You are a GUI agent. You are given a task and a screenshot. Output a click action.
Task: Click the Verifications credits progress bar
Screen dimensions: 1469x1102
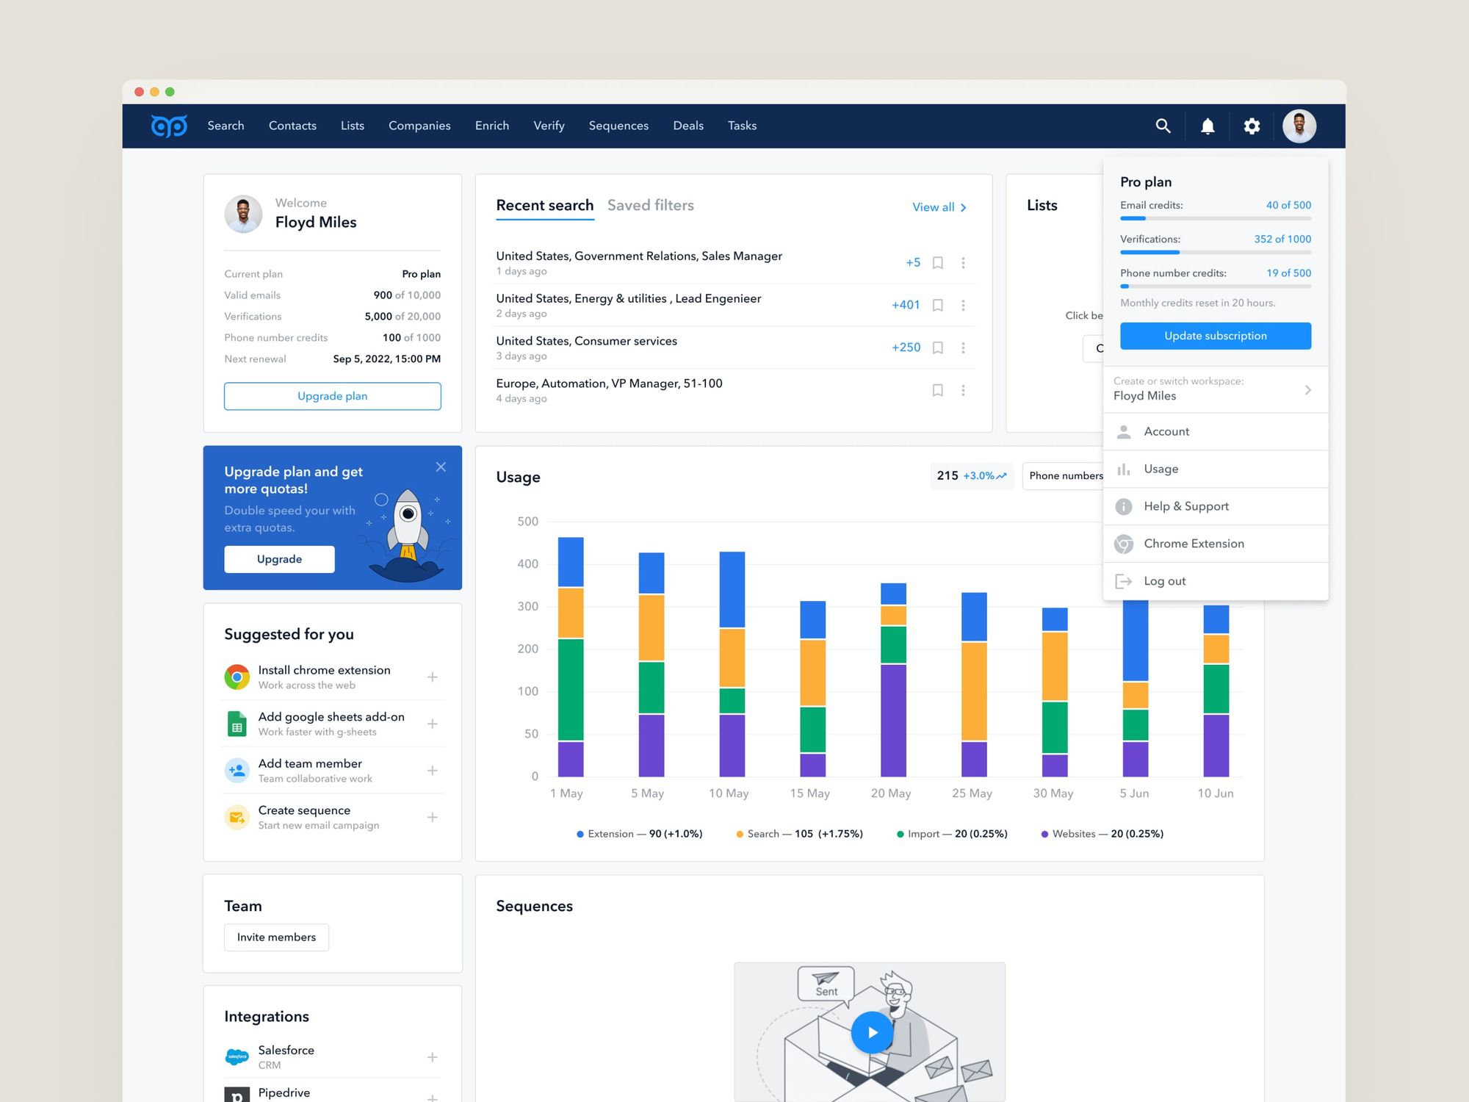point(1215,252)
